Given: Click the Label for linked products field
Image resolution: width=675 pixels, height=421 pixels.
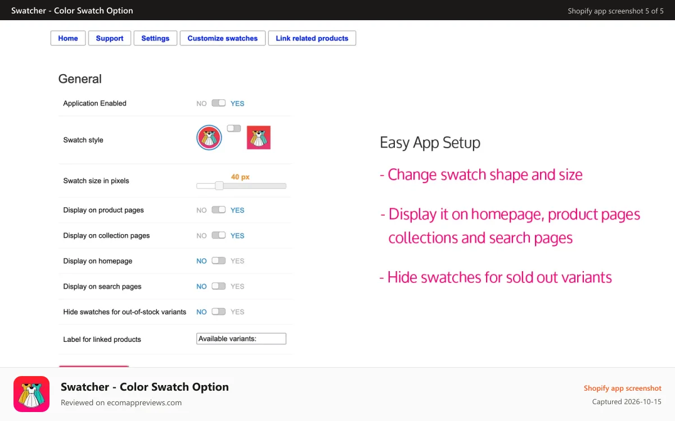Looking at the screenshot, I should [241, 338].
